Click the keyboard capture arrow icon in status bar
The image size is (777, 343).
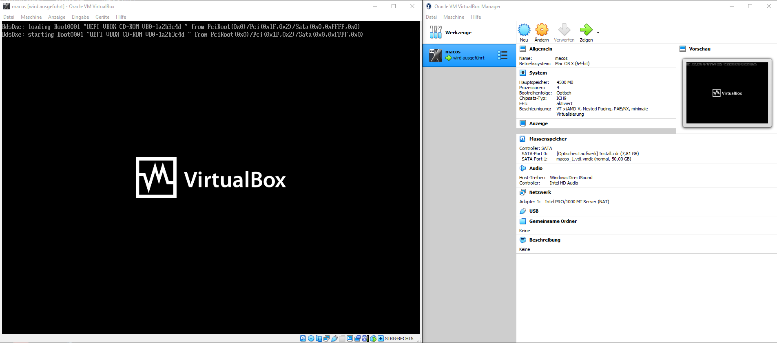(x=381, y=339)
